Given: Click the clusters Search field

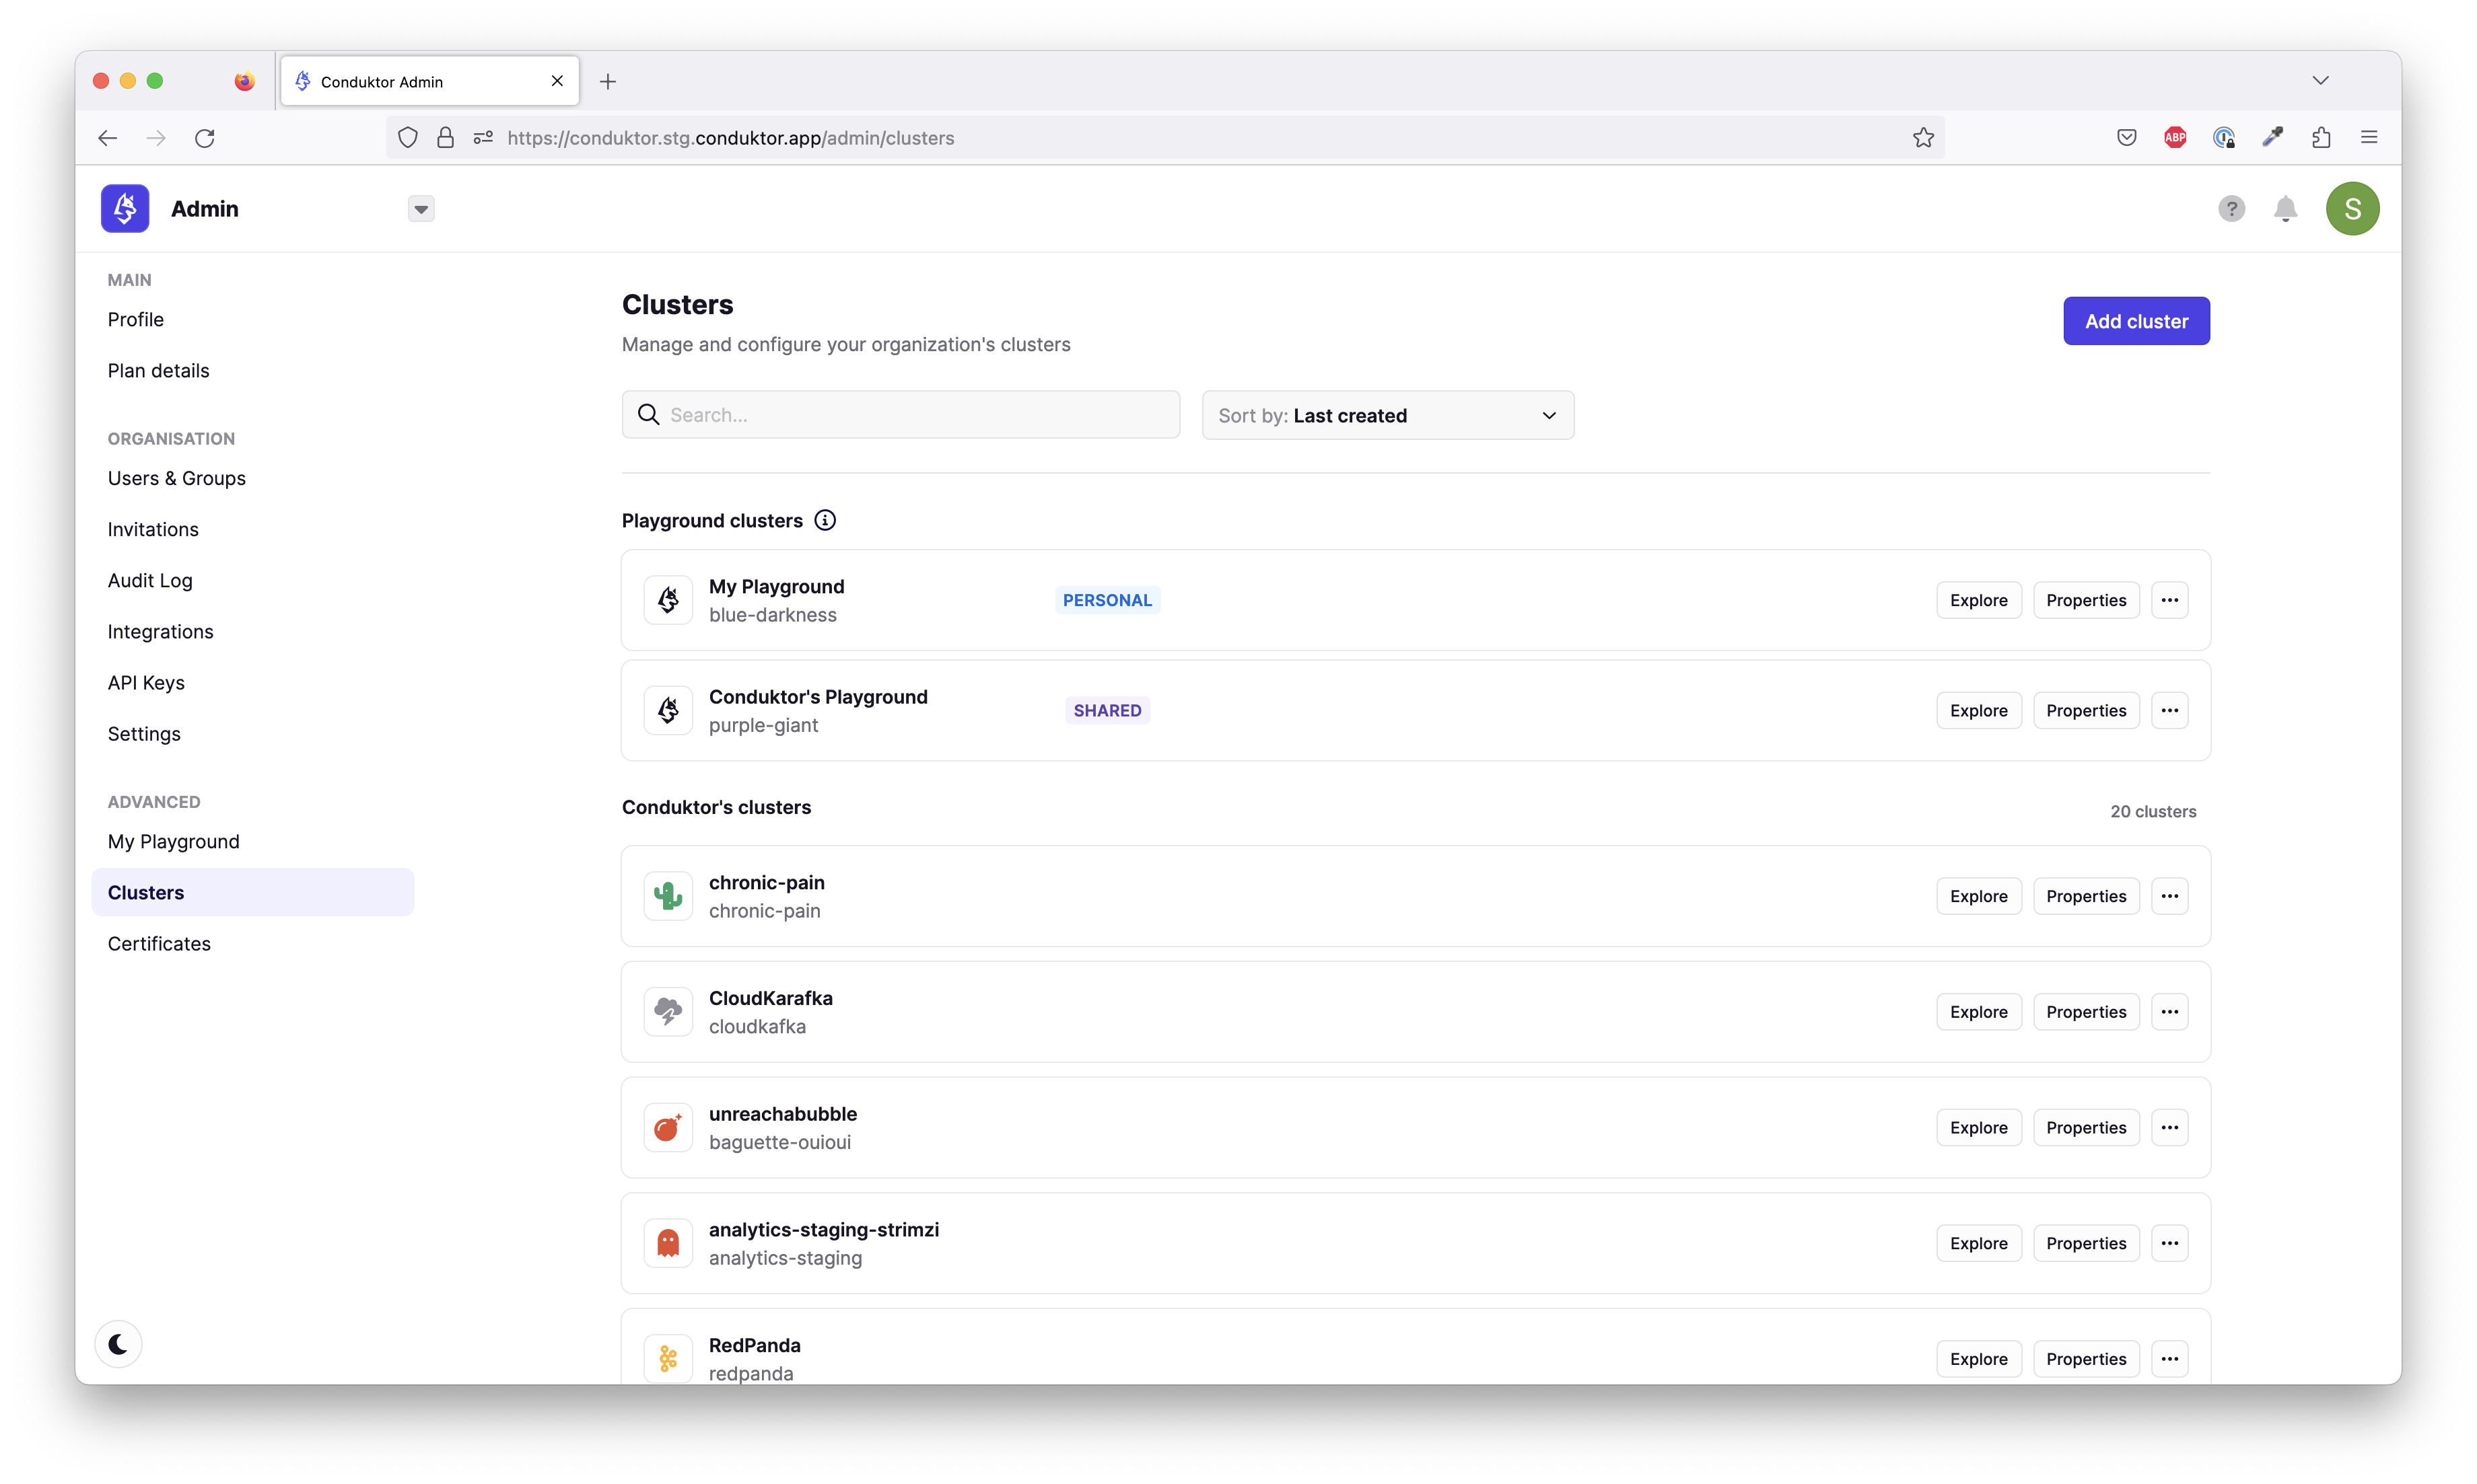Looking at the screenshot, I should pos(901,415).
